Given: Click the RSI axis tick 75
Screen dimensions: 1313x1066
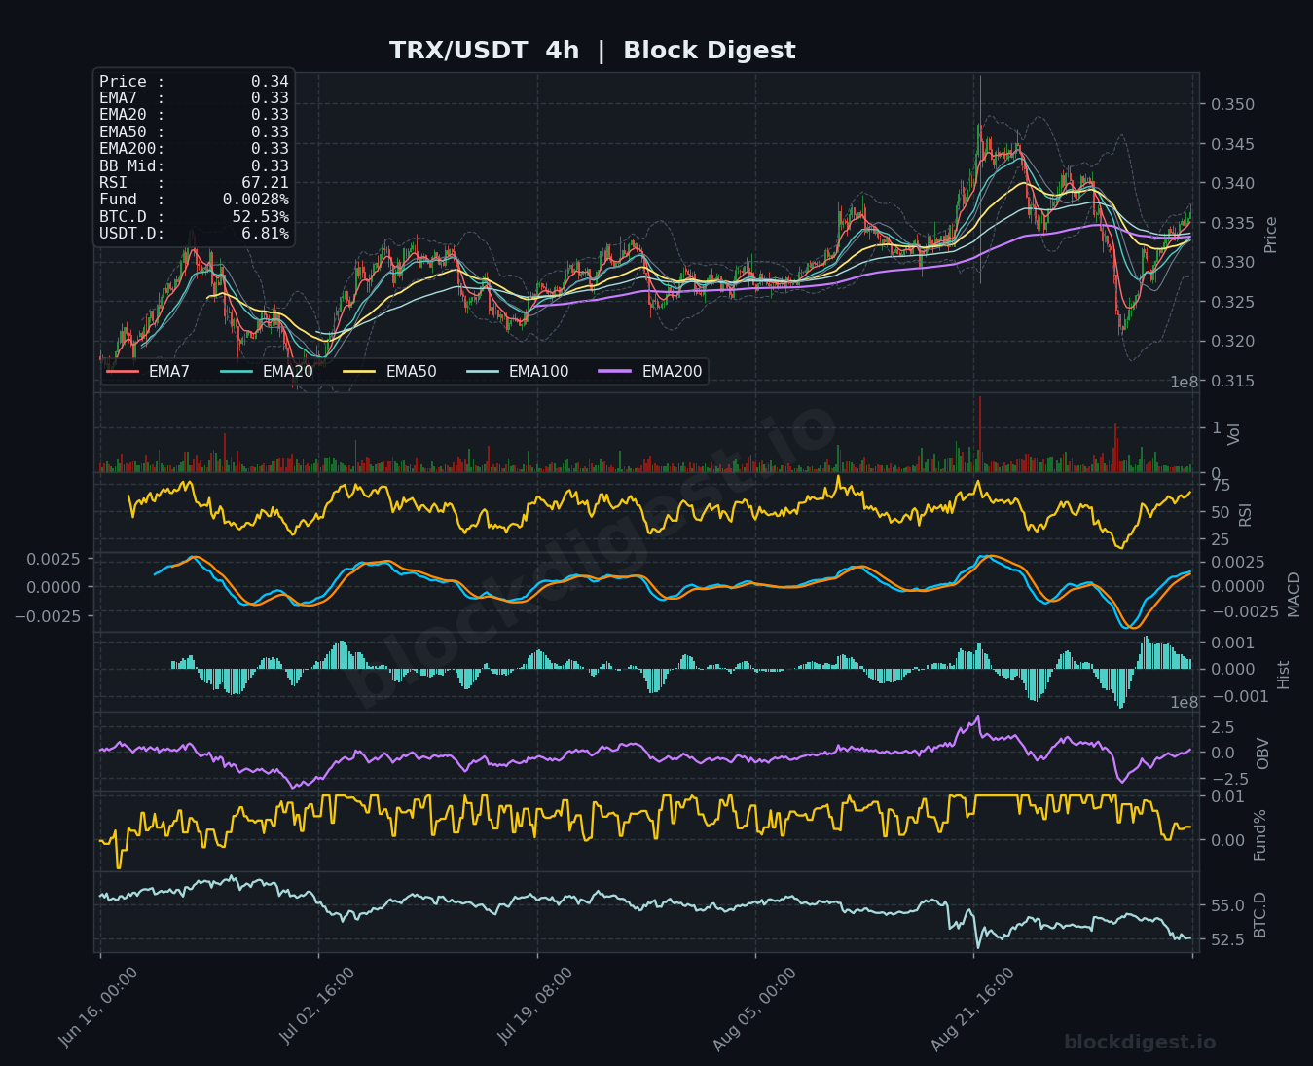Looking at the screenshot, I should pos(1221,486).
